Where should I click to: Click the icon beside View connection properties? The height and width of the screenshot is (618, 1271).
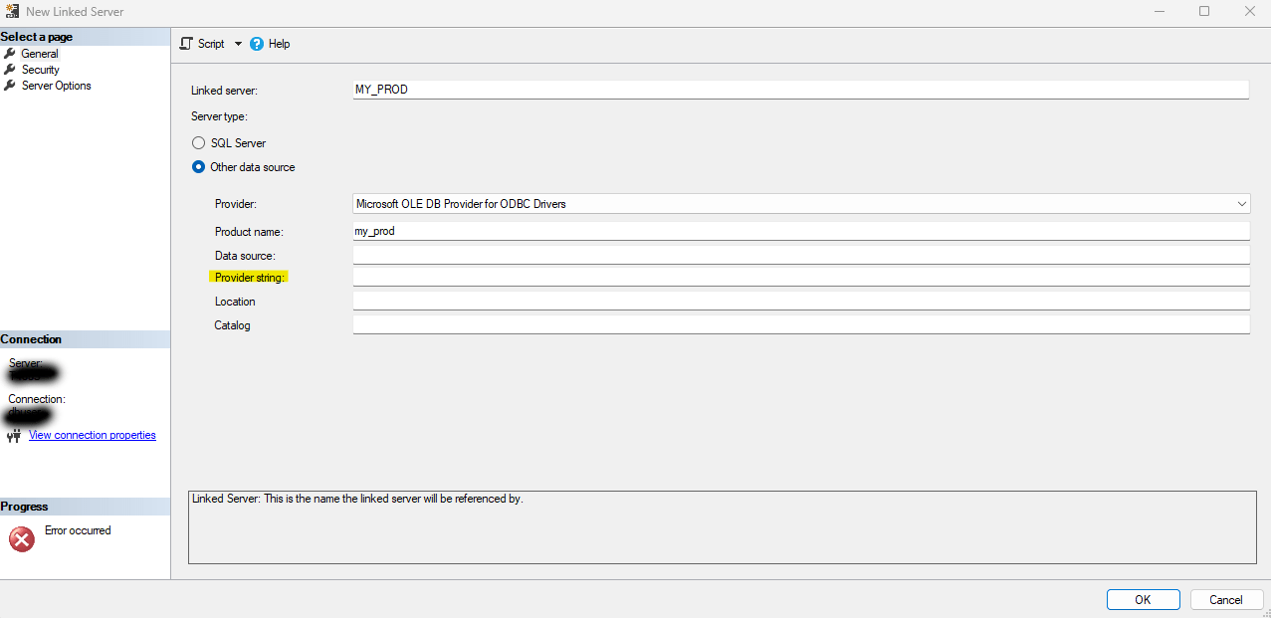[x=15, y=435]
